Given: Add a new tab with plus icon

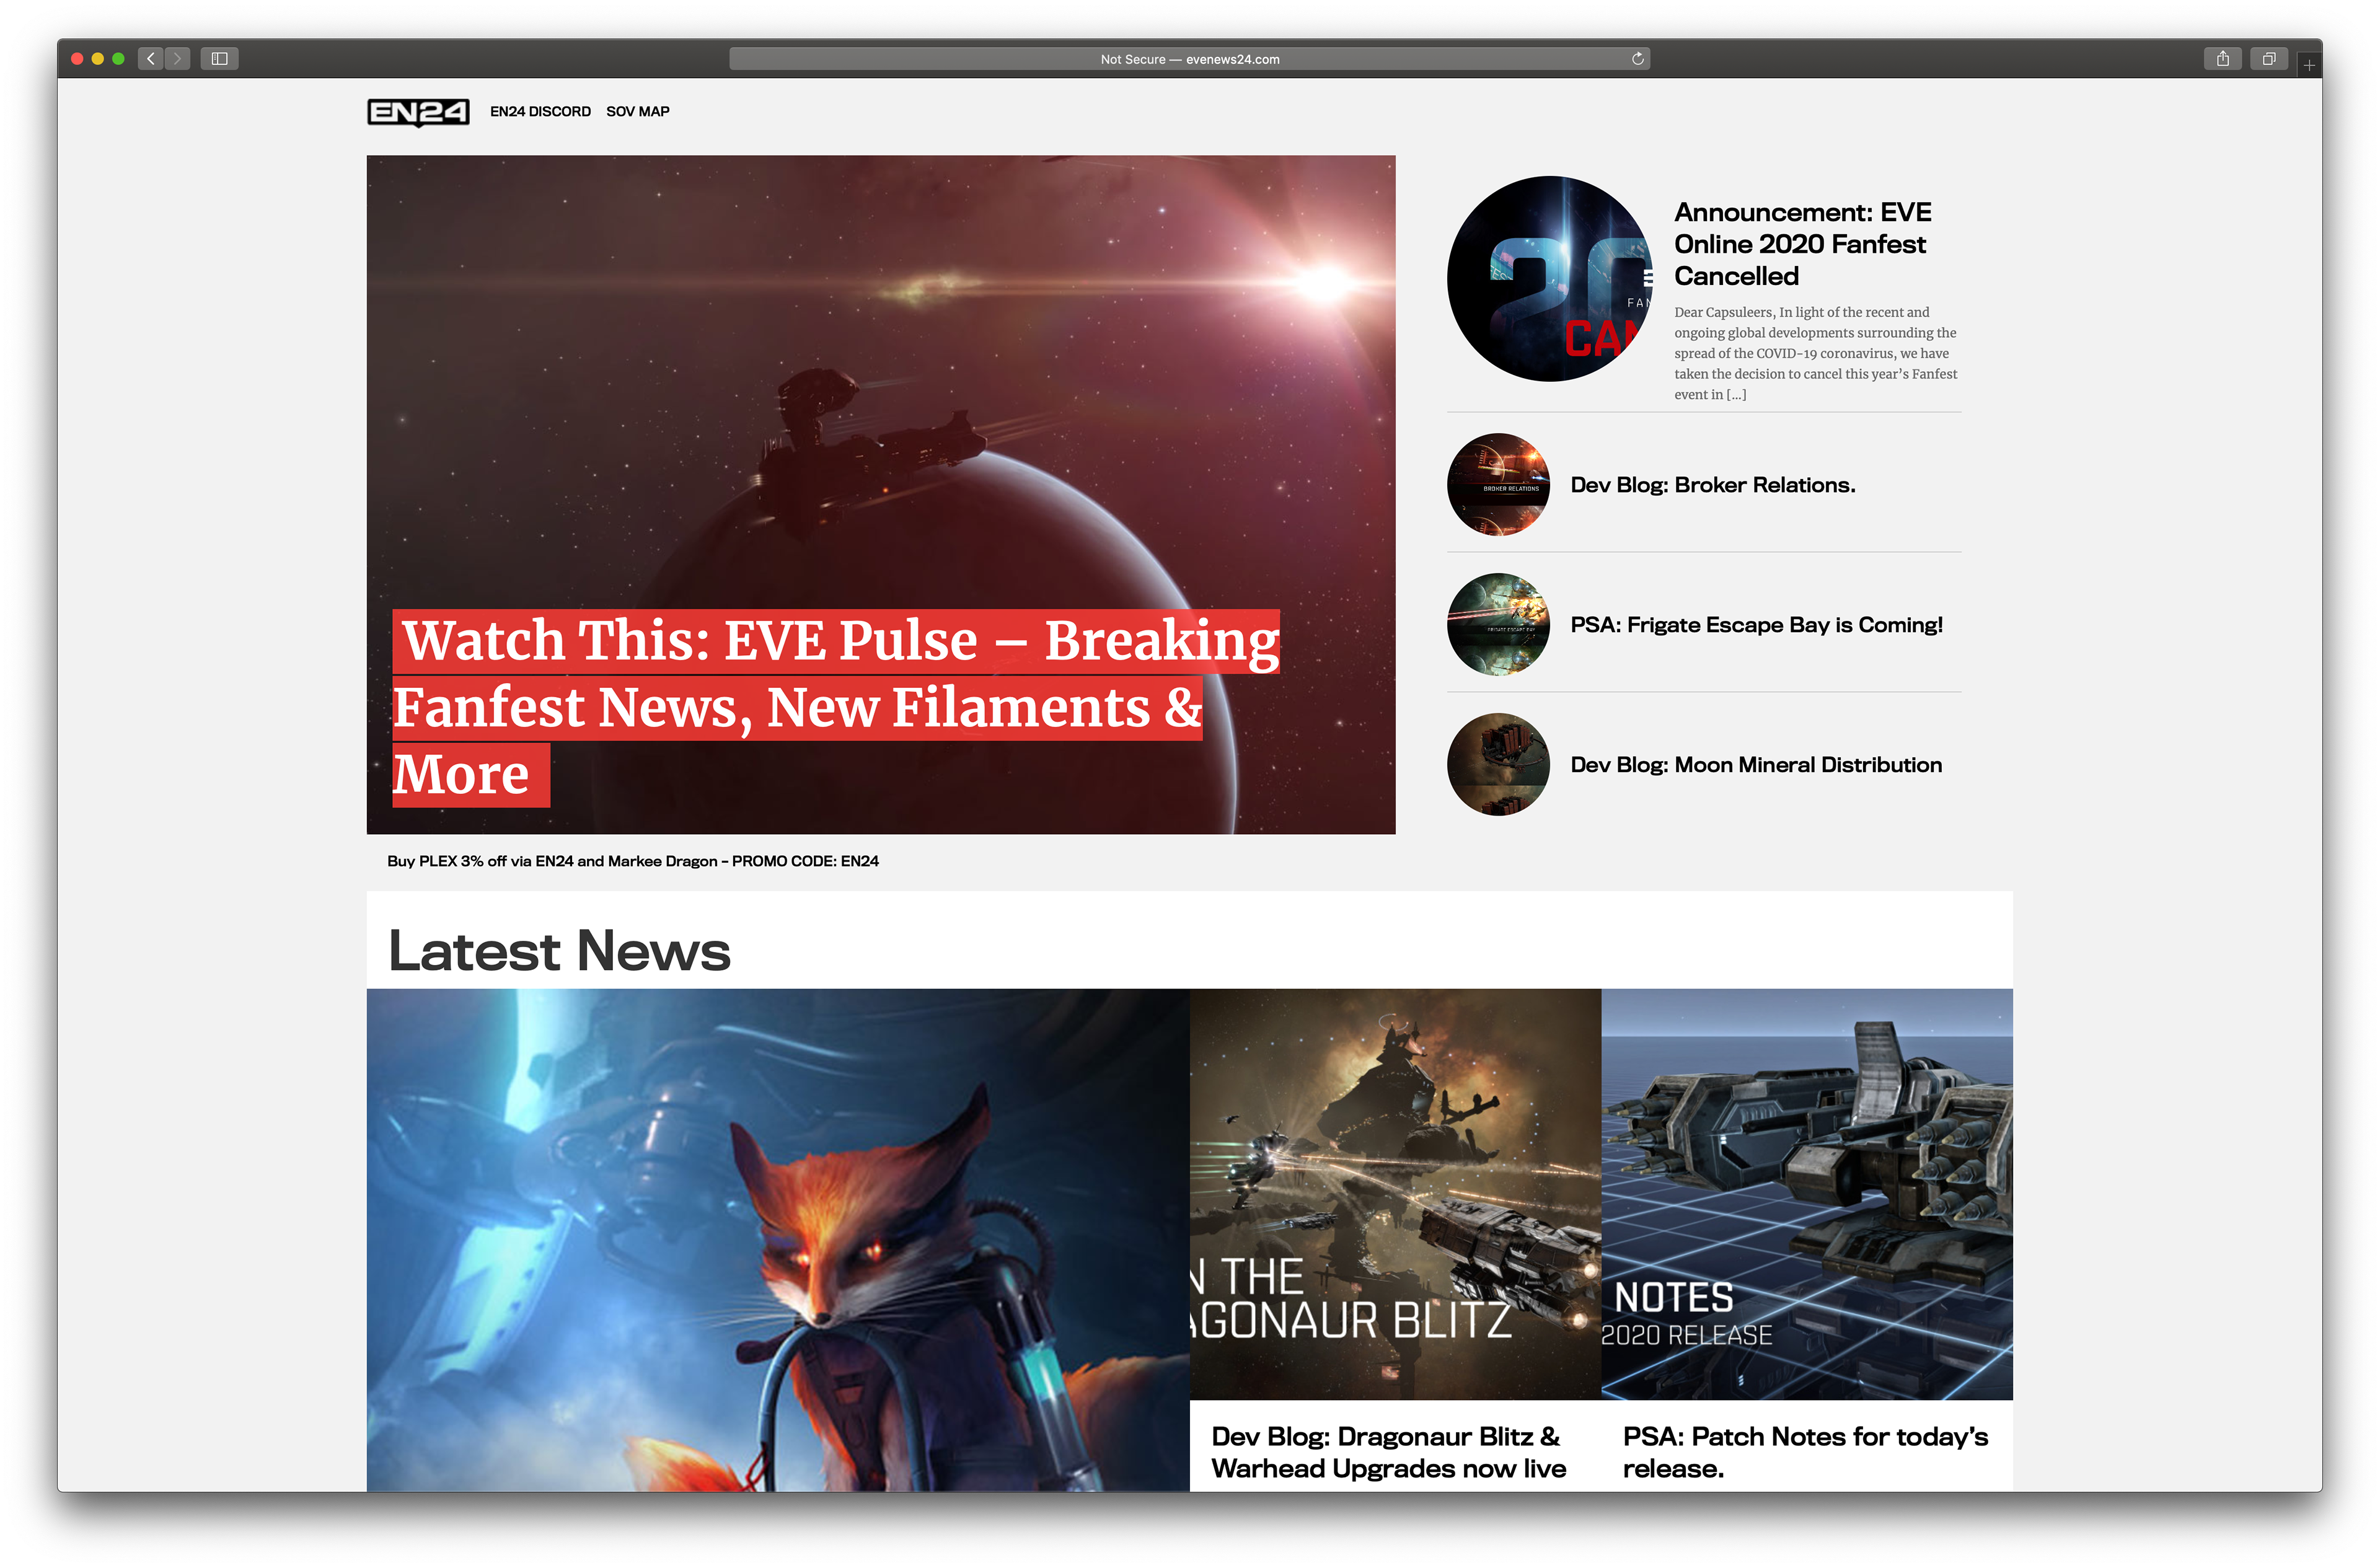Looking at the screenshot, I should [2309, 65].
